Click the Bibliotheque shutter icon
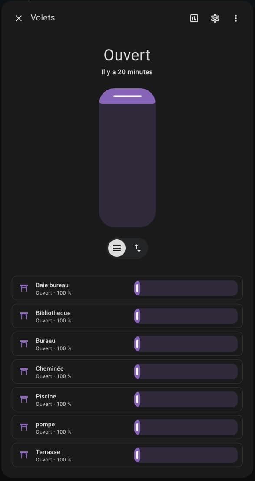The image size is (255, 481). 24,316
